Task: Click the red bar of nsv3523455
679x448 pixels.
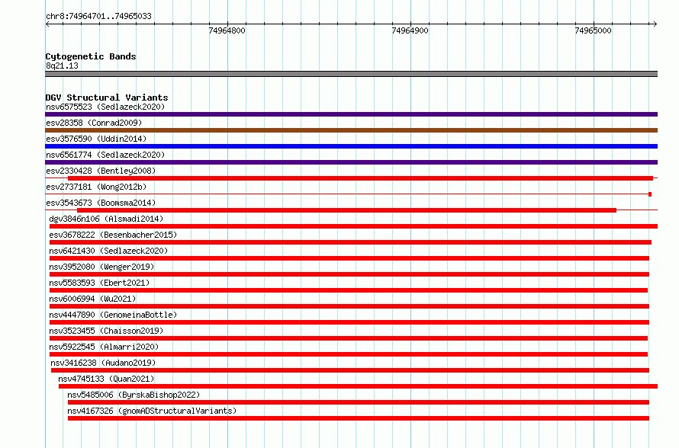Action: tap(349, 338)
